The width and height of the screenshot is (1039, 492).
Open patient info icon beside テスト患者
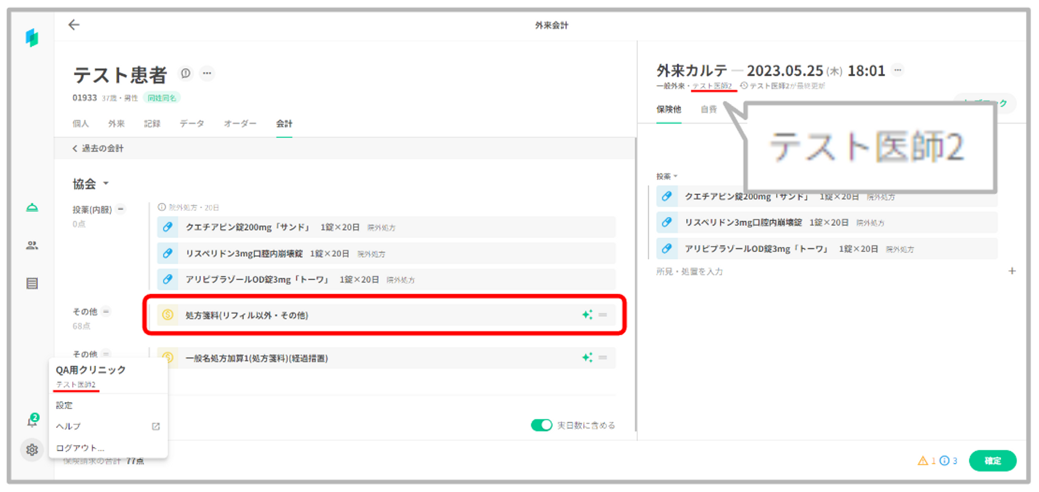point(185,73)
